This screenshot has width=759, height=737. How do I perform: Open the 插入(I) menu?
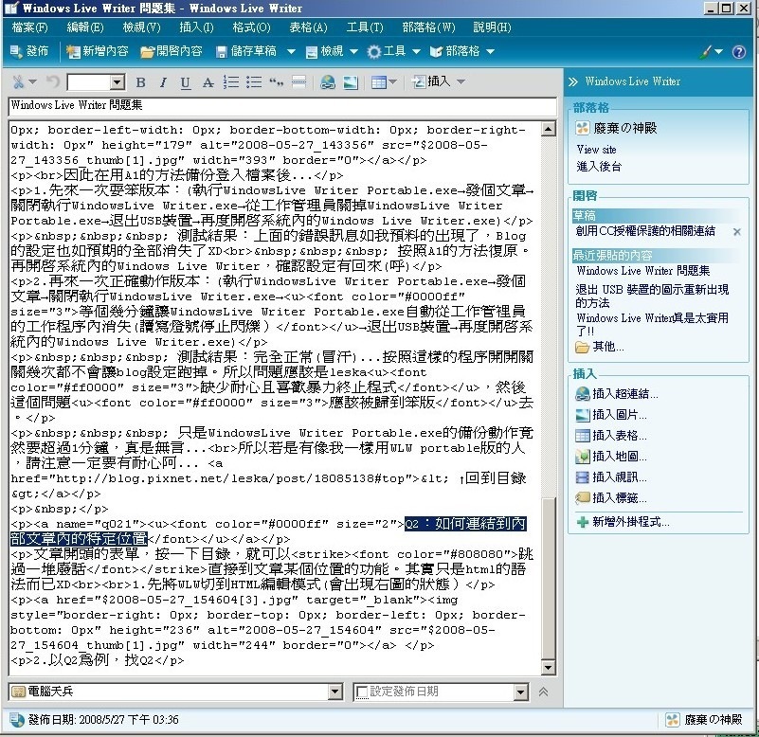point(196,27)
